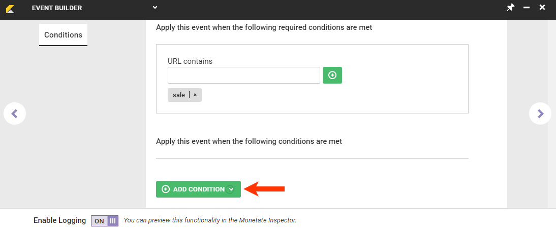Go to previous step with left arrow
The height and width of the screenshot is (231, 556).
(x=15, y=114)
